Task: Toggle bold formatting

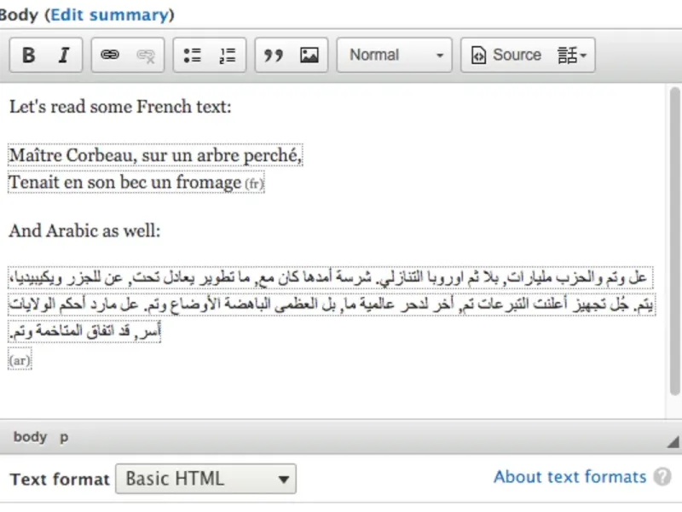Action: pyautogui.click(x=28, y=55)
